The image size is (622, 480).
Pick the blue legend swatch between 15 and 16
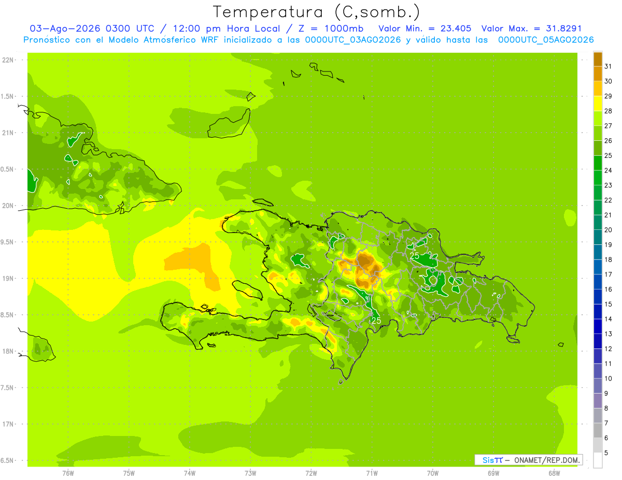coord(598,297)
